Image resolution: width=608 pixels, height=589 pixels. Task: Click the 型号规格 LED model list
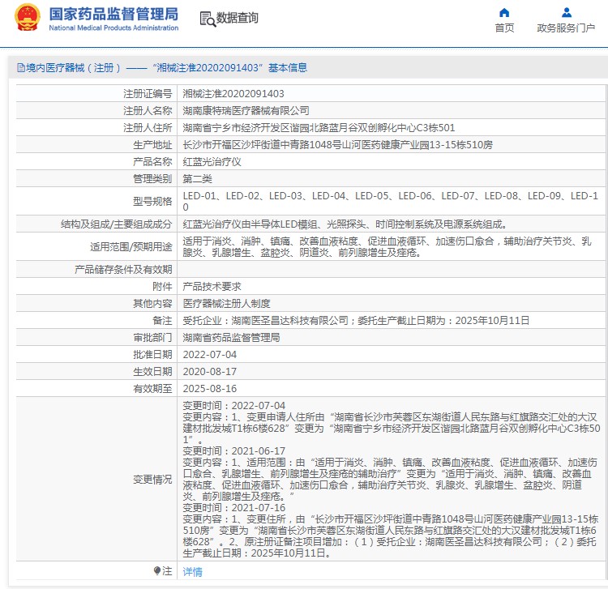click(x=391, y=202)
